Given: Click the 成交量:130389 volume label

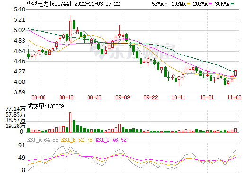Looking at the screenshot, I should 45,106.
